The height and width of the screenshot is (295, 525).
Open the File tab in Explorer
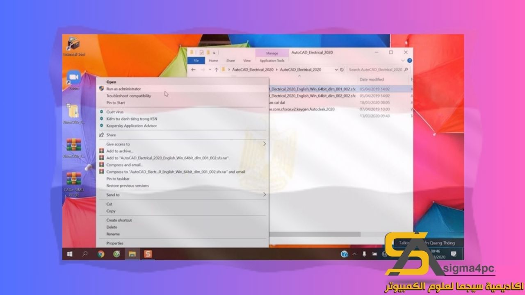click(196, 60)
